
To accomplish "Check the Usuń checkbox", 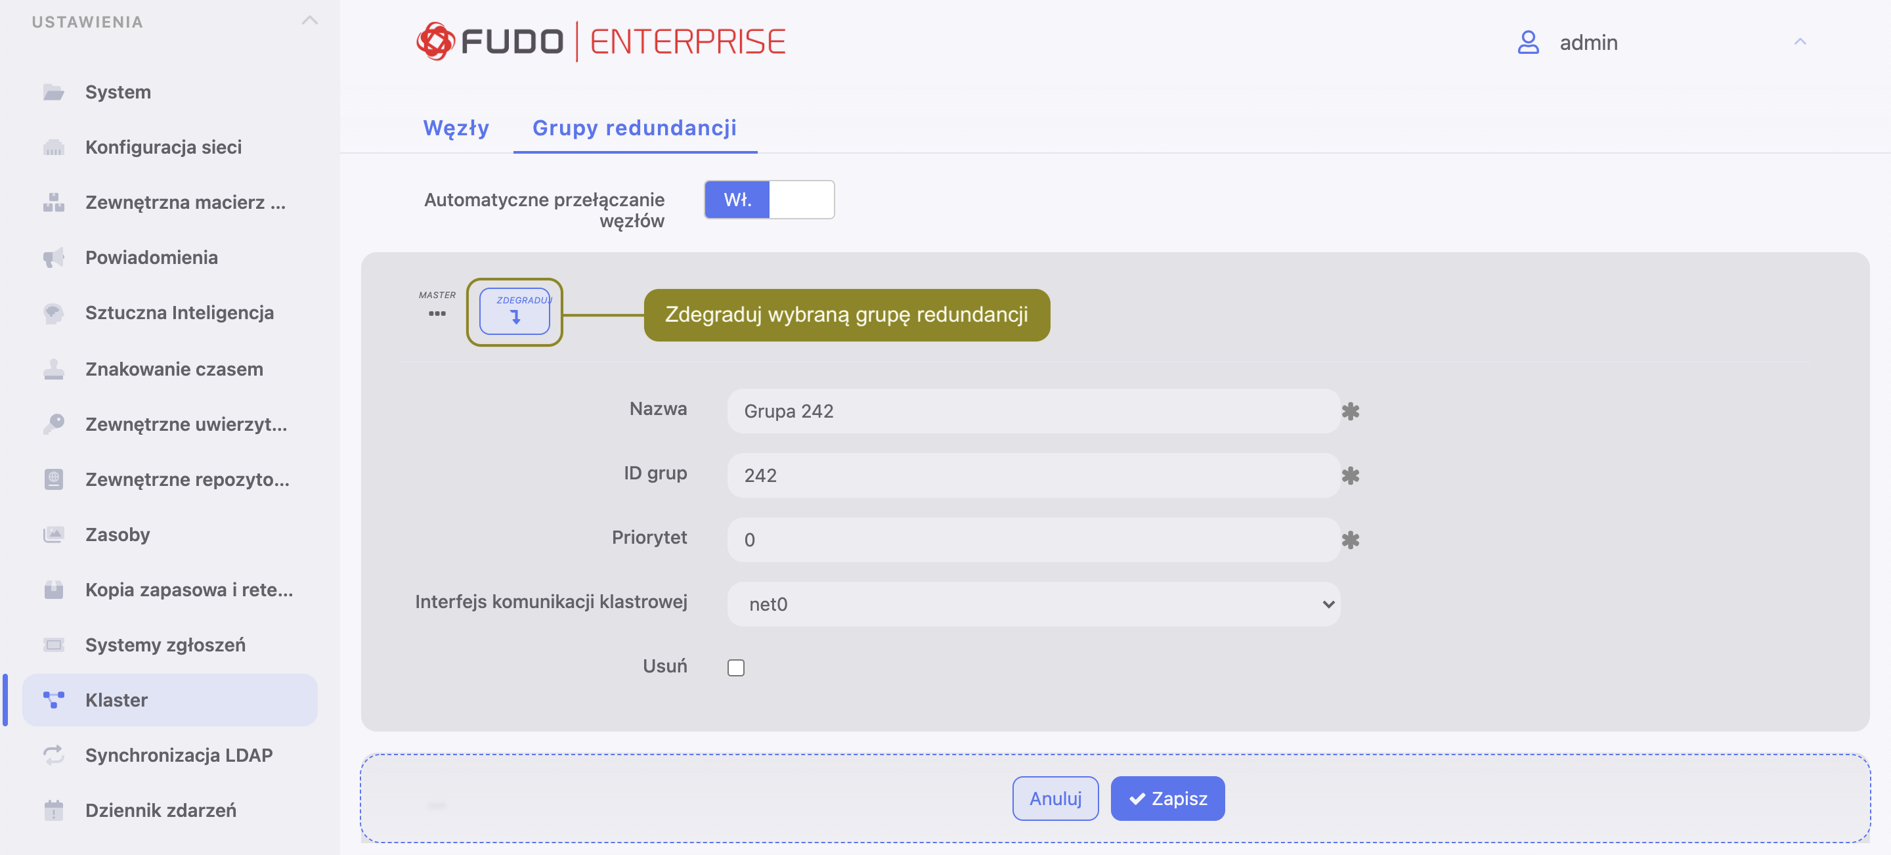I will tap(735, 667).
